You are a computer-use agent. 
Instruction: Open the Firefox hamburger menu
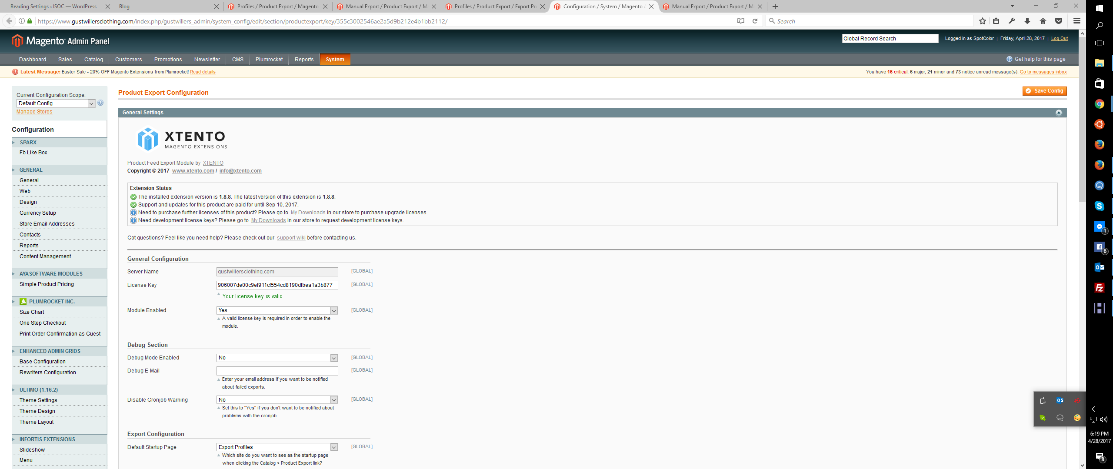(1077, 21)
